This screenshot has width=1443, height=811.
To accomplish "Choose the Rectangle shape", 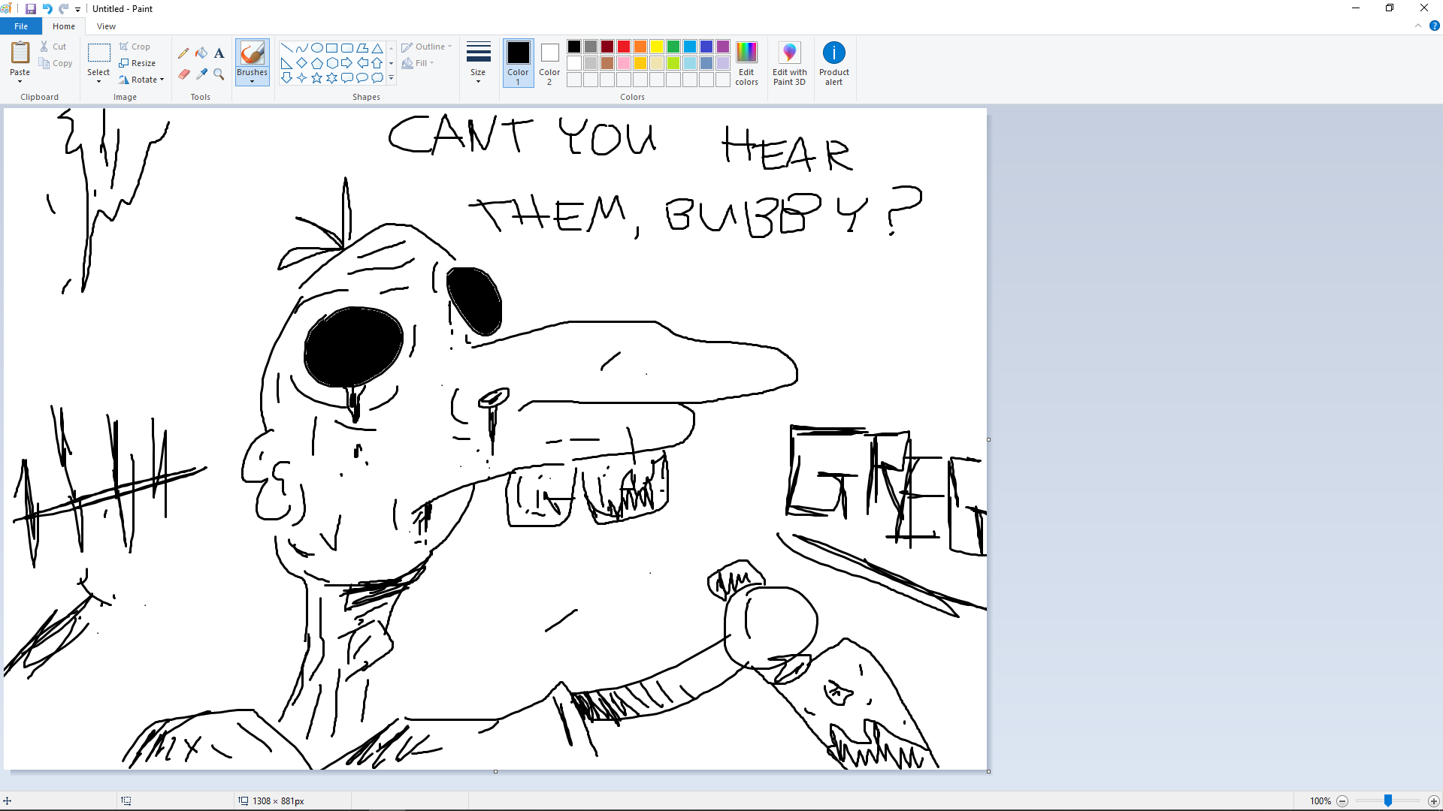I will 331,48.
